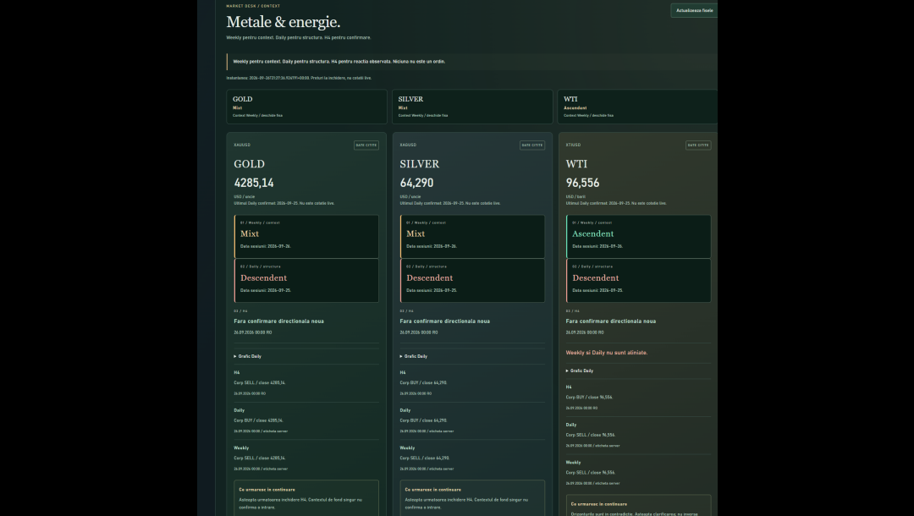Image resolution: width=914 pixels, height=516 pixels.
Task: Click the Weekly Ascendent box in WTI card
Action: coord(639,237)
